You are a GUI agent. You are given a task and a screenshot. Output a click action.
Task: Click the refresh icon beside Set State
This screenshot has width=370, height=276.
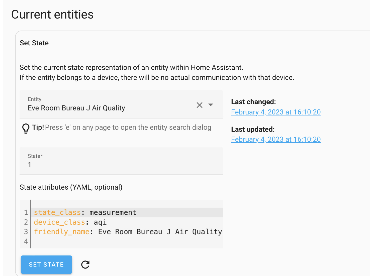click(85, 264)
